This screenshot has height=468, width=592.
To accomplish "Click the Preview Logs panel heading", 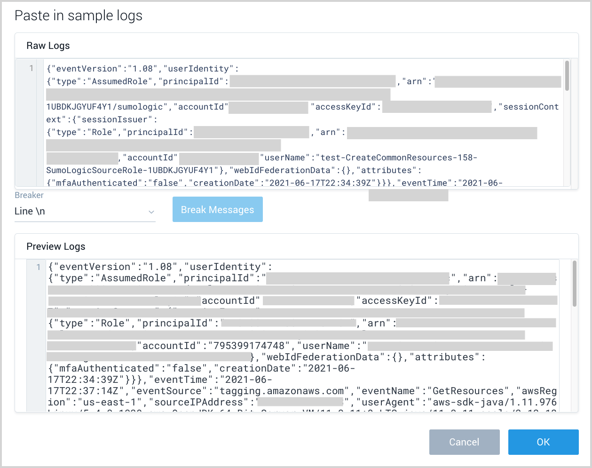I will (x=56, y=246).
